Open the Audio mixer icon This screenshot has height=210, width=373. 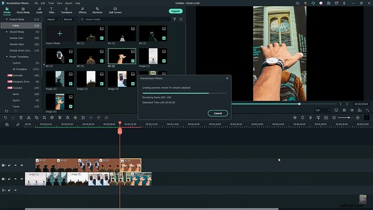coord(318,118)
